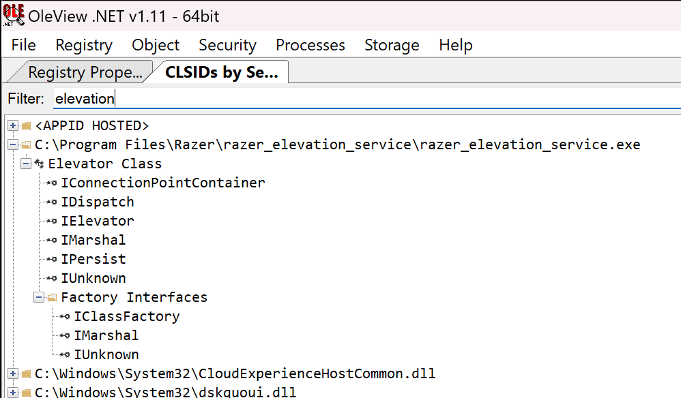The image size is (681, 398).
Task: Click the razer_elevation_service.exe folder icon
Action: [26, 145]
